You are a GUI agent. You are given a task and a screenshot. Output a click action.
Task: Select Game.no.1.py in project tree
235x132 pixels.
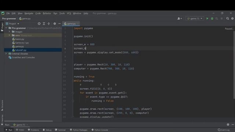click(x=22, y=43)
